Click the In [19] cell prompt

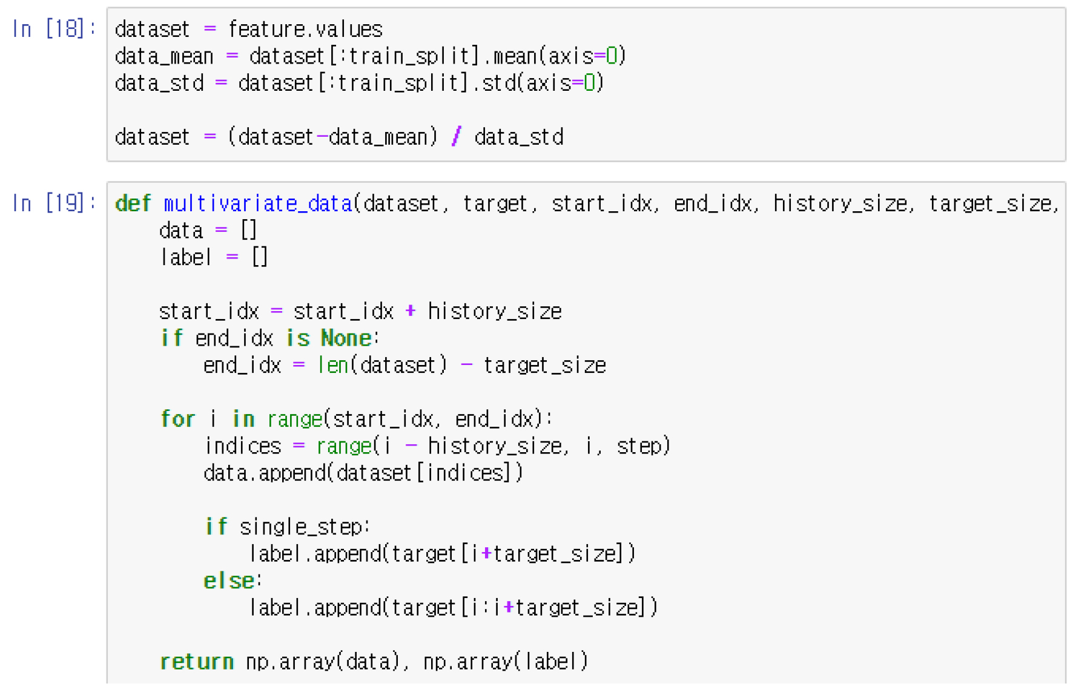tap(53, 203)
